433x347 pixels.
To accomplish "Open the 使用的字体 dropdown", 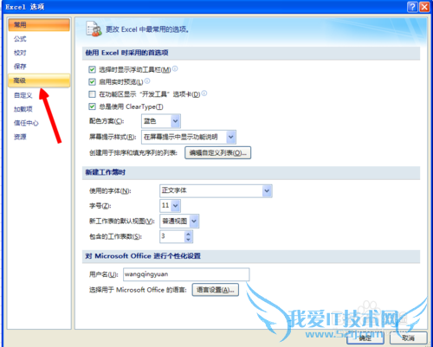I will tap(216, 191).
